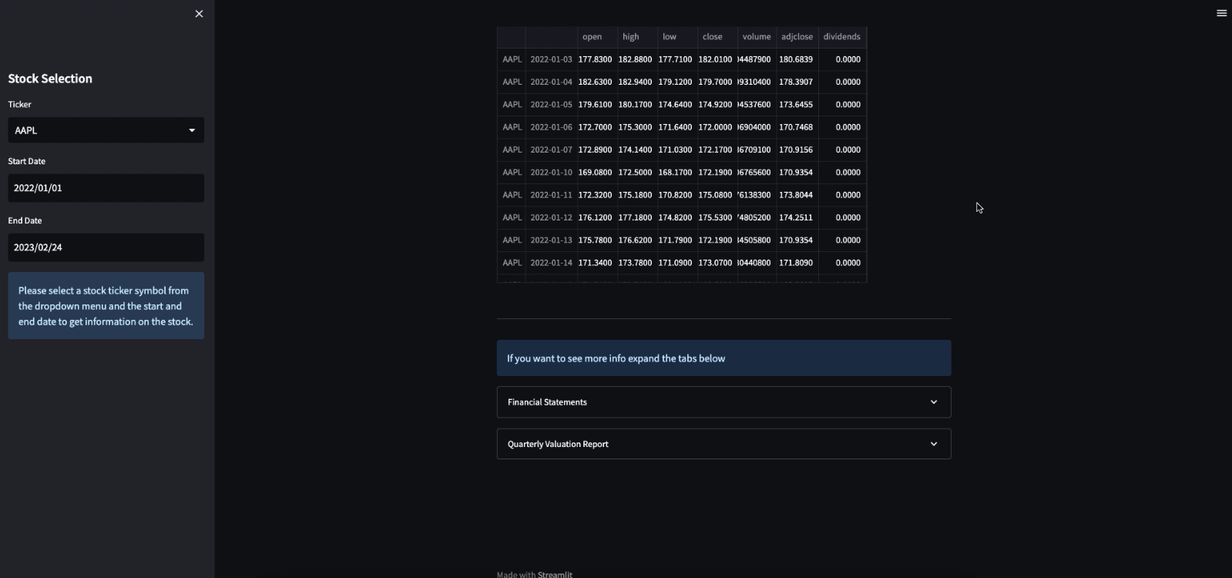Expand the Financial Statements section
This screenshot has height=578, width=1232.
[x=723, y=402]
